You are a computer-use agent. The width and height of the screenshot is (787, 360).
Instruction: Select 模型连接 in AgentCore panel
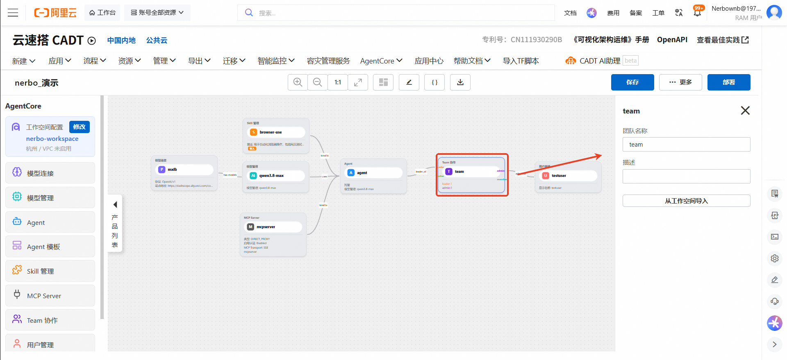[x=50, y=173]
